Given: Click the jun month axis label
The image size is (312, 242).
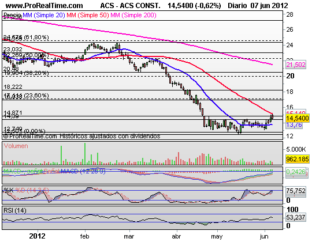Looking at the screenshot, I should (x=264, y=237).
